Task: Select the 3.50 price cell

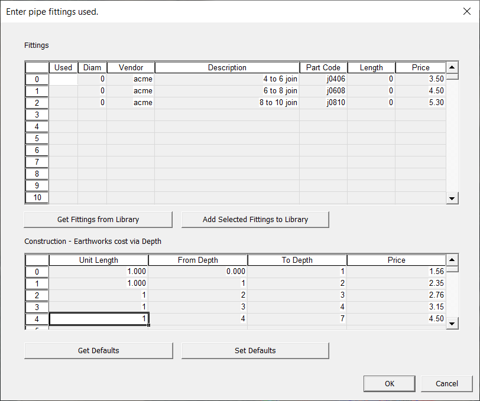Action: pos(420,79)
